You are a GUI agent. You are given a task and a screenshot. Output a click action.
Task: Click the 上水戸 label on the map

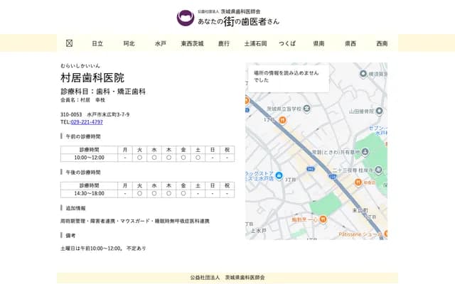pos(258,231)
